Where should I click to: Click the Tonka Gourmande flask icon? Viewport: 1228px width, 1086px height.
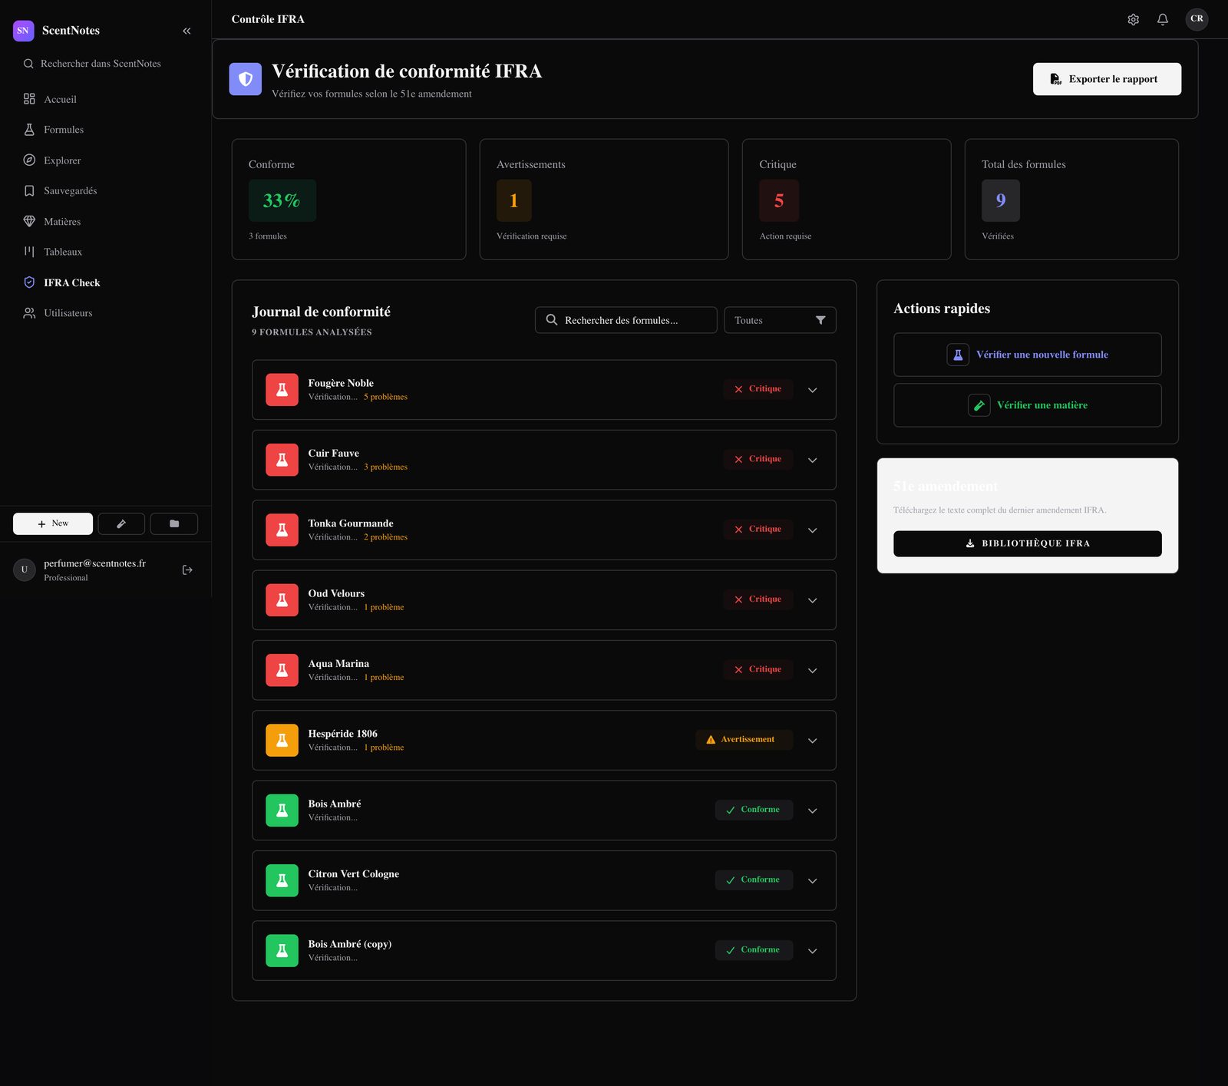point(282,530)
